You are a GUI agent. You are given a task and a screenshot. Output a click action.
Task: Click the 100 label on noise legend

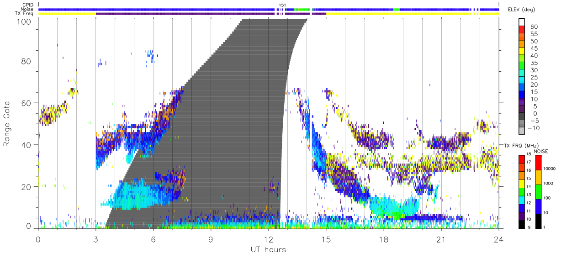click(x=548, y=198)
